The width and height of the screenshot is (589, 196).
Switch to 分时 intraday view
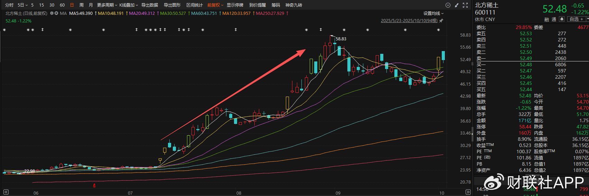[x=9, y=5]
